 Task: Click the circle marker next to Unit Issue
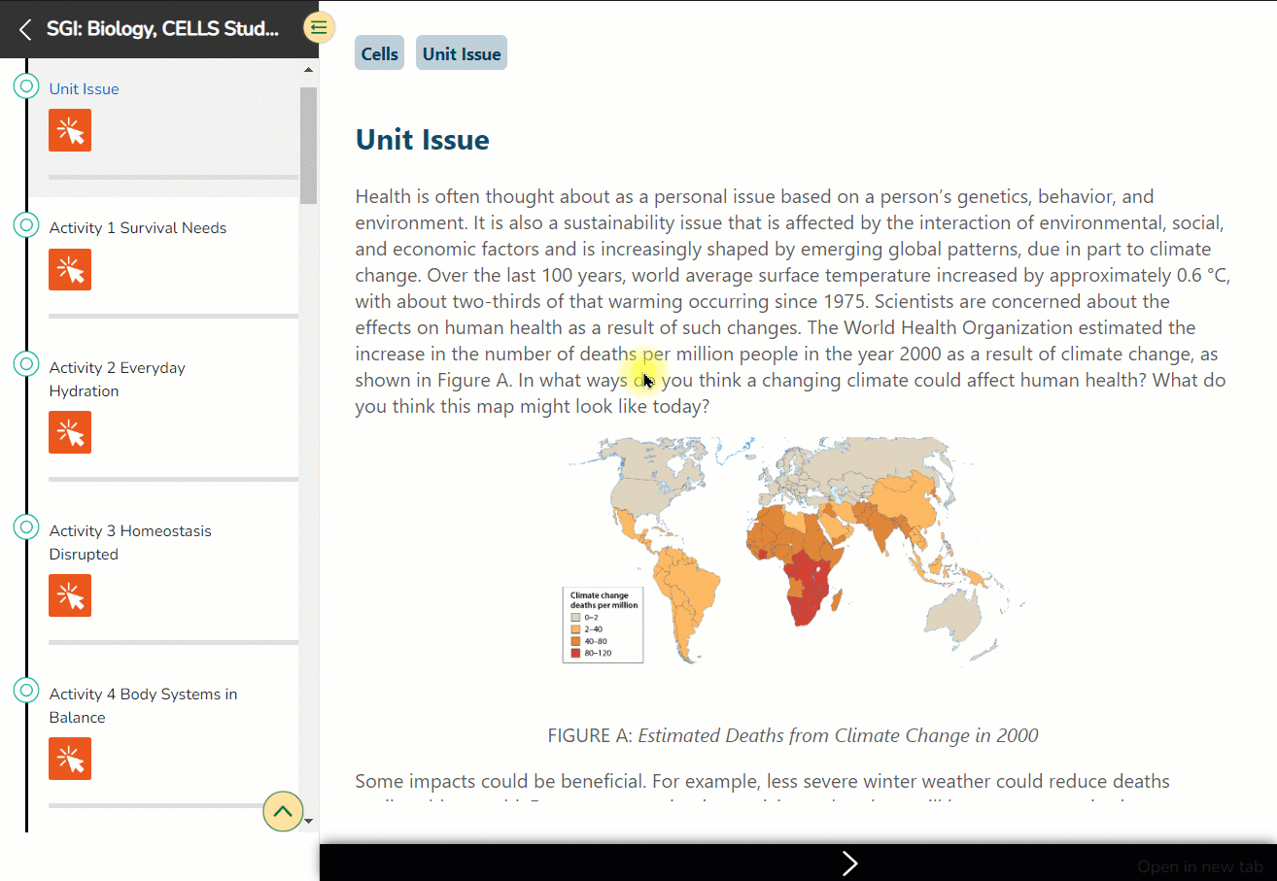click(26, 86)
